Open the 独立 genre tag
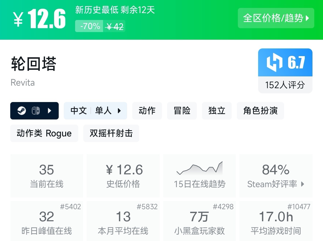 (217, 111)
